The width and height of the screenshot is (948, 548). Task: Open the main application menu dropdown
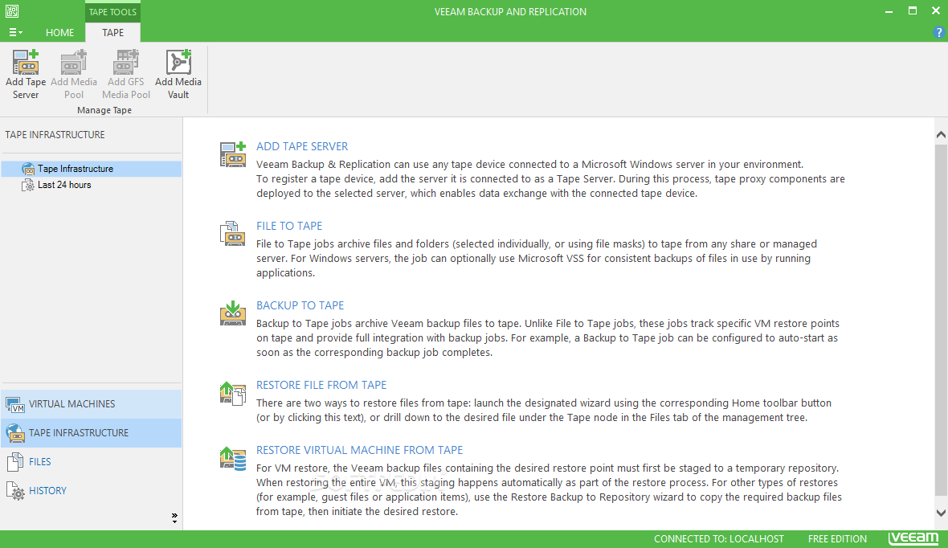click(x=16, y=33)
